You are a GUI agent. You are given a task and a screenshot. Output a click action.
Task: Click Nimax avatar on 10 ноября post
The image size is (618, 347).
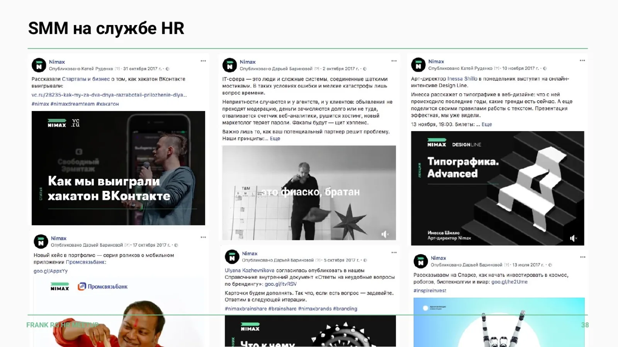(418, 65)
